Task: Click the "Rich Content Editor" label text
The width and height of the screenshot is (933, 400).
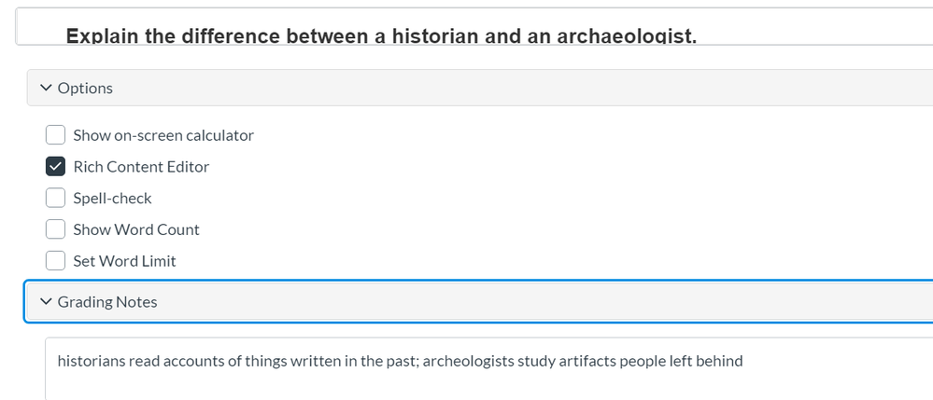Action: pyautogui.click(x=141, y=167)
